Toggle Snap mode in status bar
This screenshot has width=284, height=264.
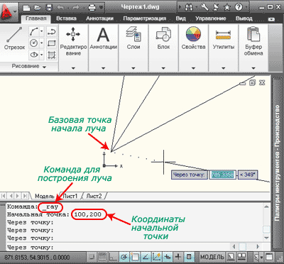click(91, 257)
